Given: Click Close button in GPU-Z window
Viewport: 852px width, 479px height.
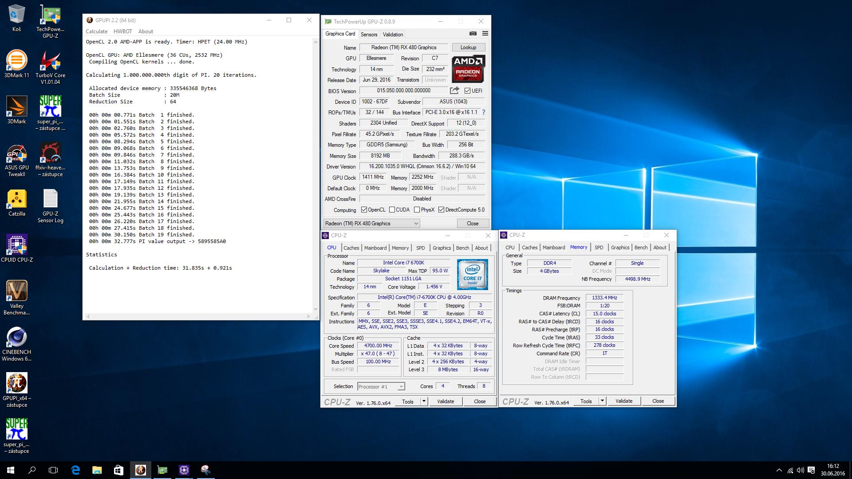Looking at the screenshot, I should [473, 224].
